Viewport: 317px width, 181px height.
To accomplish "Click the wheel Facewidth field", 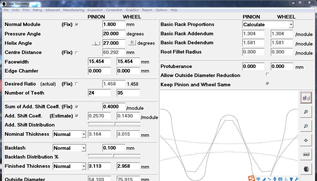I will 128,61.
